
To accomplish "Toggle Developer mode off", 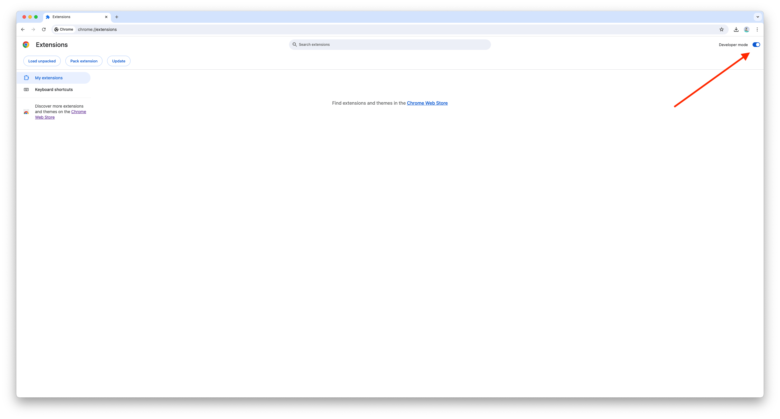I will click(x=756, y=45).
